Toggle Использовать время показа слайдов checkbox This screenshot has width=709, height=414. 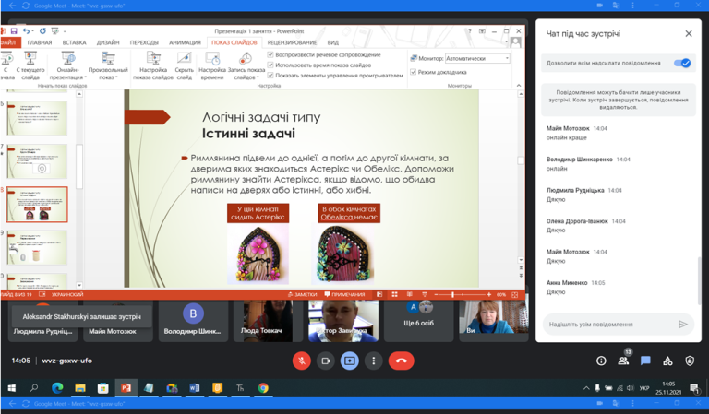click(270, 65)
